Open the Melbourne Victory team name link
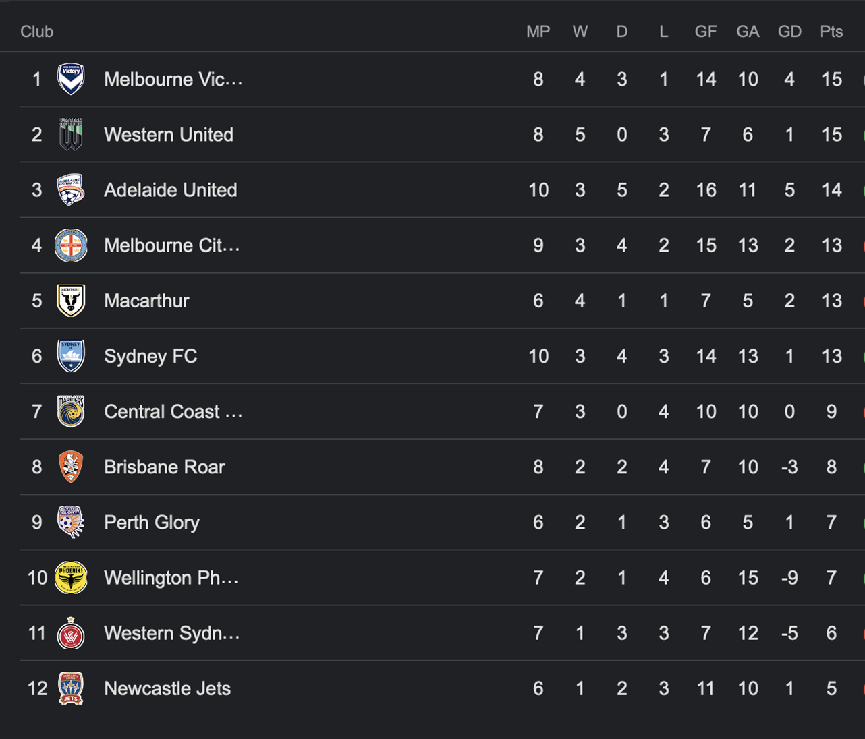 click(173, 80)
